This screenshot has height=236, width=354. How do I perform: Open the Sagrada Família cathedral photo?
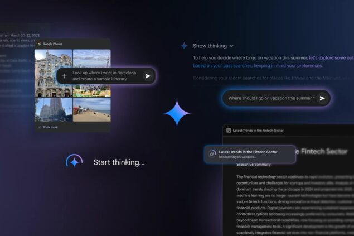tap(54, 109)
